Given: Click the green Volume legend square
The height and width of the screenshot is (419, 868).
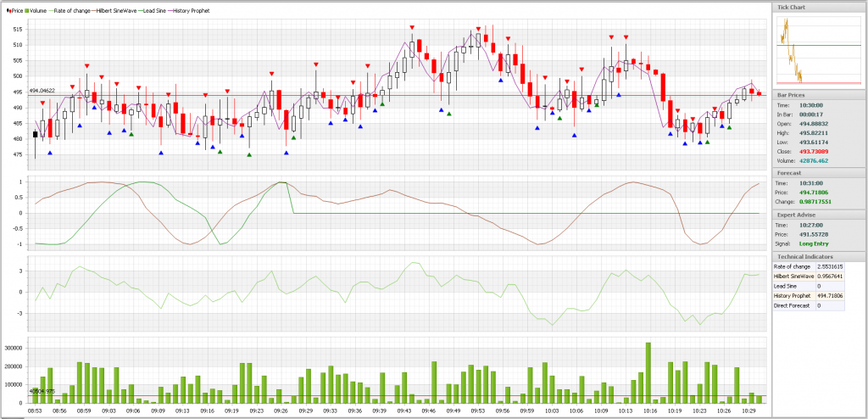Looking at the screenshot, I should coord(26,10).
